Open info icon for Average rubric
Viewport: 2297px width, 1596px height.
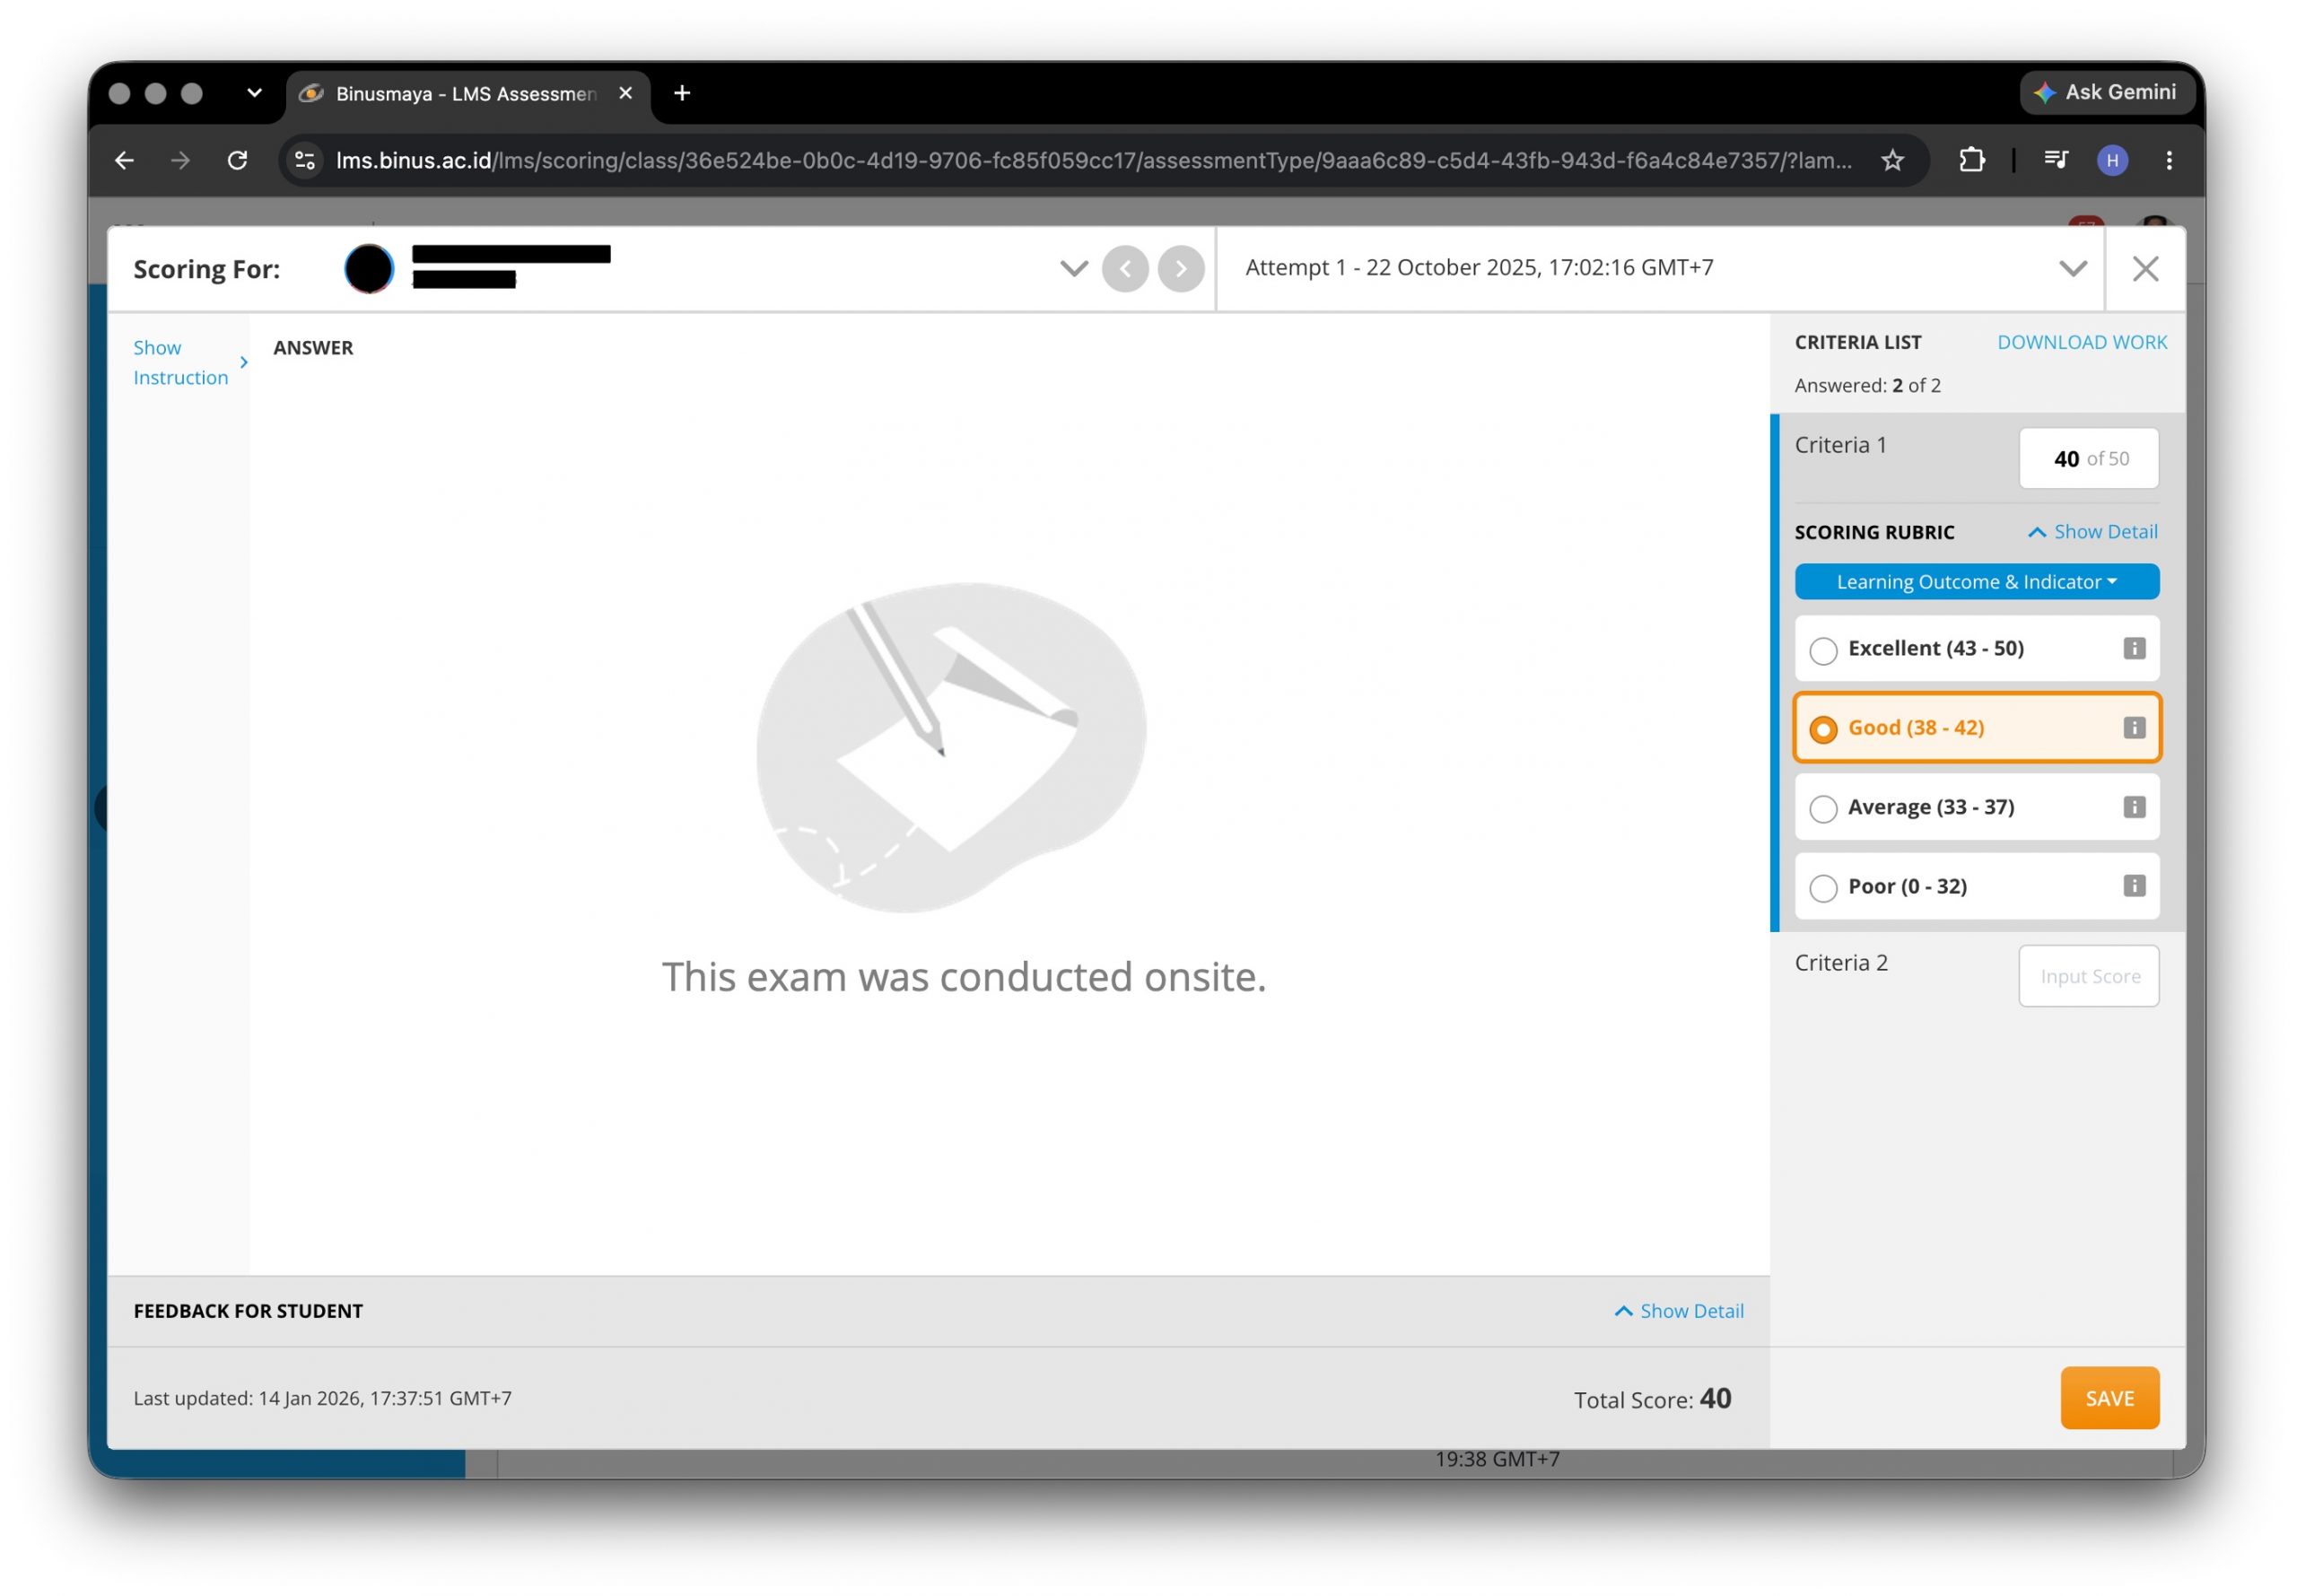(2133, 806)
